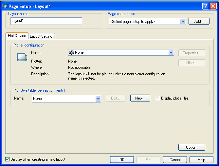219x166 pixels.
Task: Click the Cancel button
Action: point(175,159)
